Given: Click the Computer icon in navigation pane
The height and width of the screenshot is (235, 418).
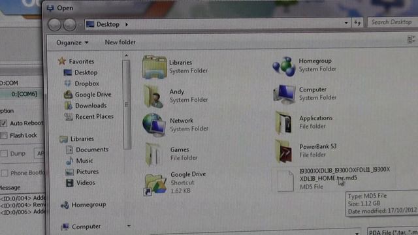Looking at the screenshot, I should (65, 227).
